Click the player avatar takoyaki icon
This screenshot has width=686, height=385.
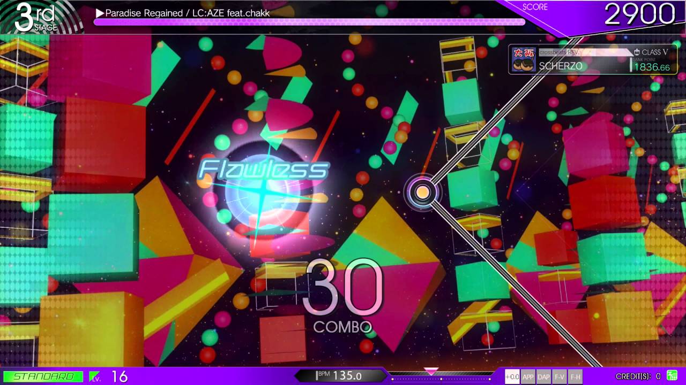point(524,59)
